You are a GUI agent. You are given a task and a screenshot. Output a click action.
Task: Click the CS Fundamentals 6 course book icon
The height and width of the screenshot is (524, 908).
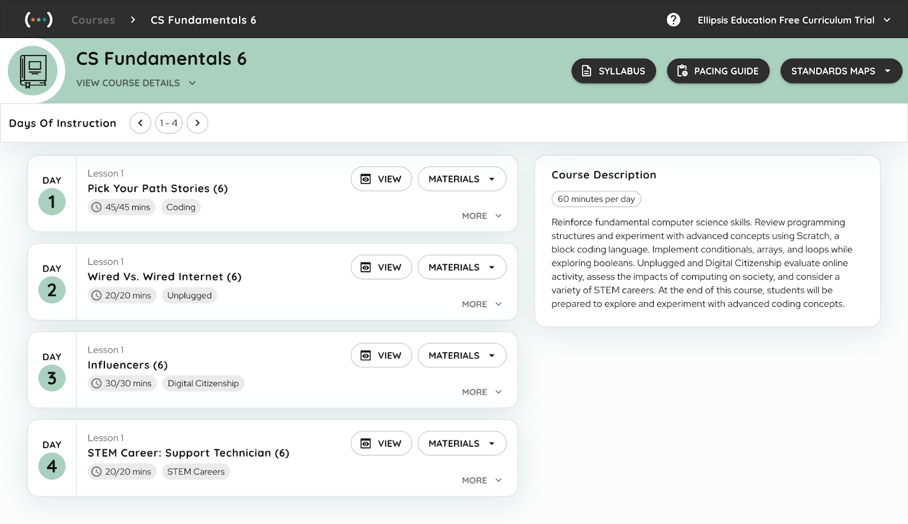coord(33,71)
